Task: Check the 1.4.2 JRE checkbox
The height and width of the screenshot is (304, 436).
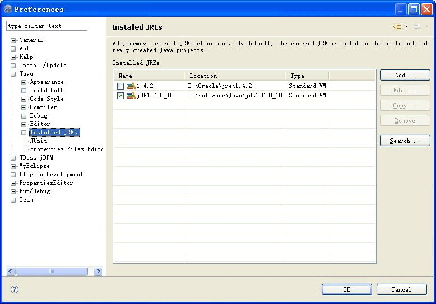Action: click(120, 86)
